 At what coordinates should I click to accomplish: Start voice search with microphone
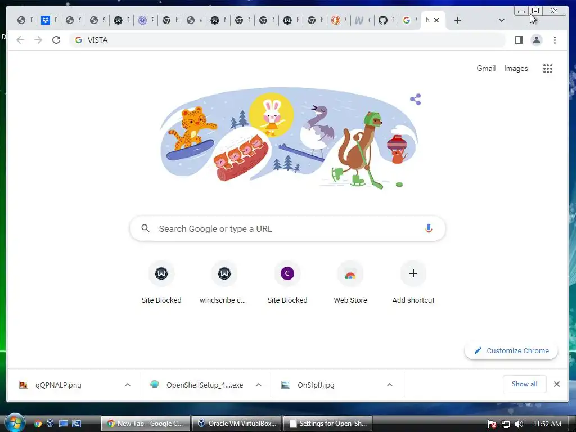coord(428,228)
